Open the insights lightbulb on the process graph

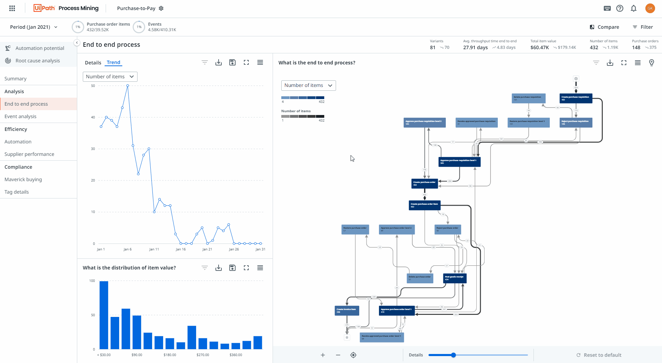point(651,63)
